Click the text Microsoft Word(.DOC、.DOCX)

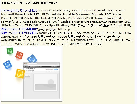pos(60,11)
